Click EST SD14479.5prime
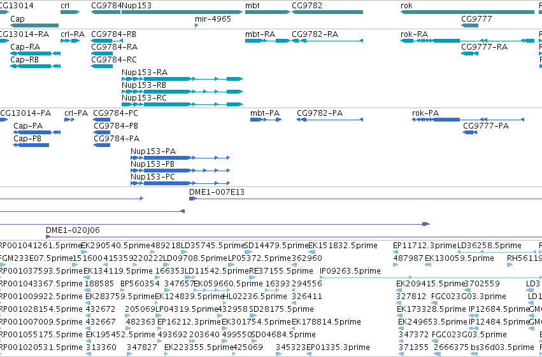The height and width of the screenshot is (357, 542). [276, 246]
